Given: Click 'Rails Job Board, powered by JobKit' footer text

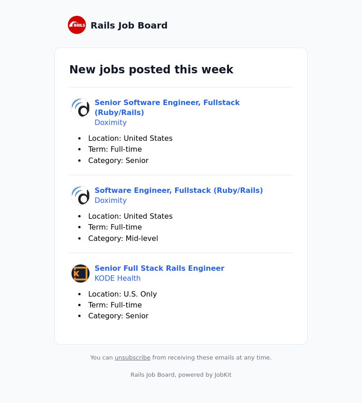Looking at the screenshot, I should click(181, 375).
